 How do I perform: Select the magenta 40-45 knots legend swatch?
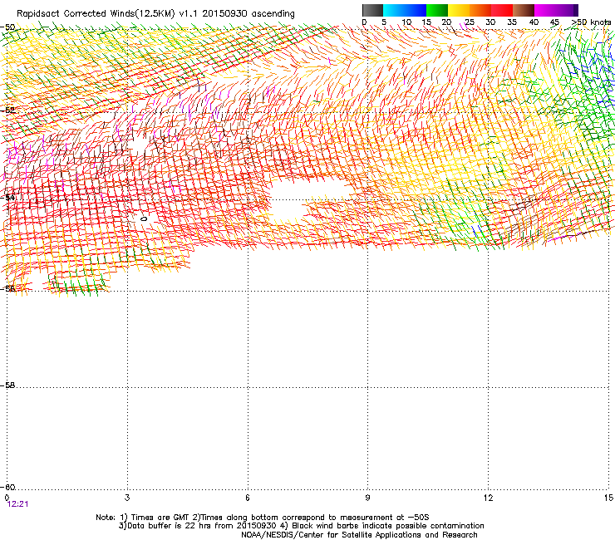point(545,10)
